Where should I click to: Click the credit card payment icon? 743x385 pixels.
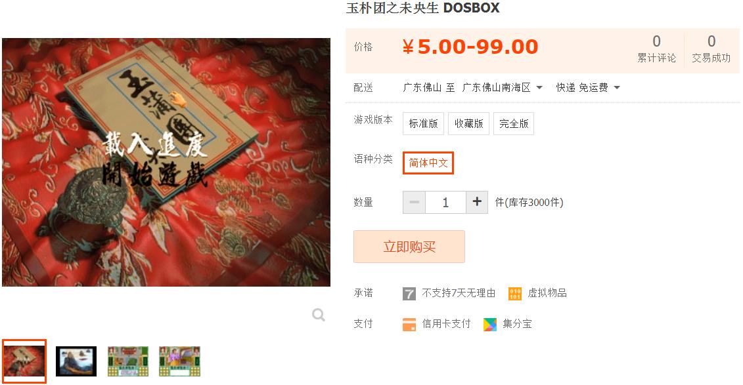click(x=409, y=324)
